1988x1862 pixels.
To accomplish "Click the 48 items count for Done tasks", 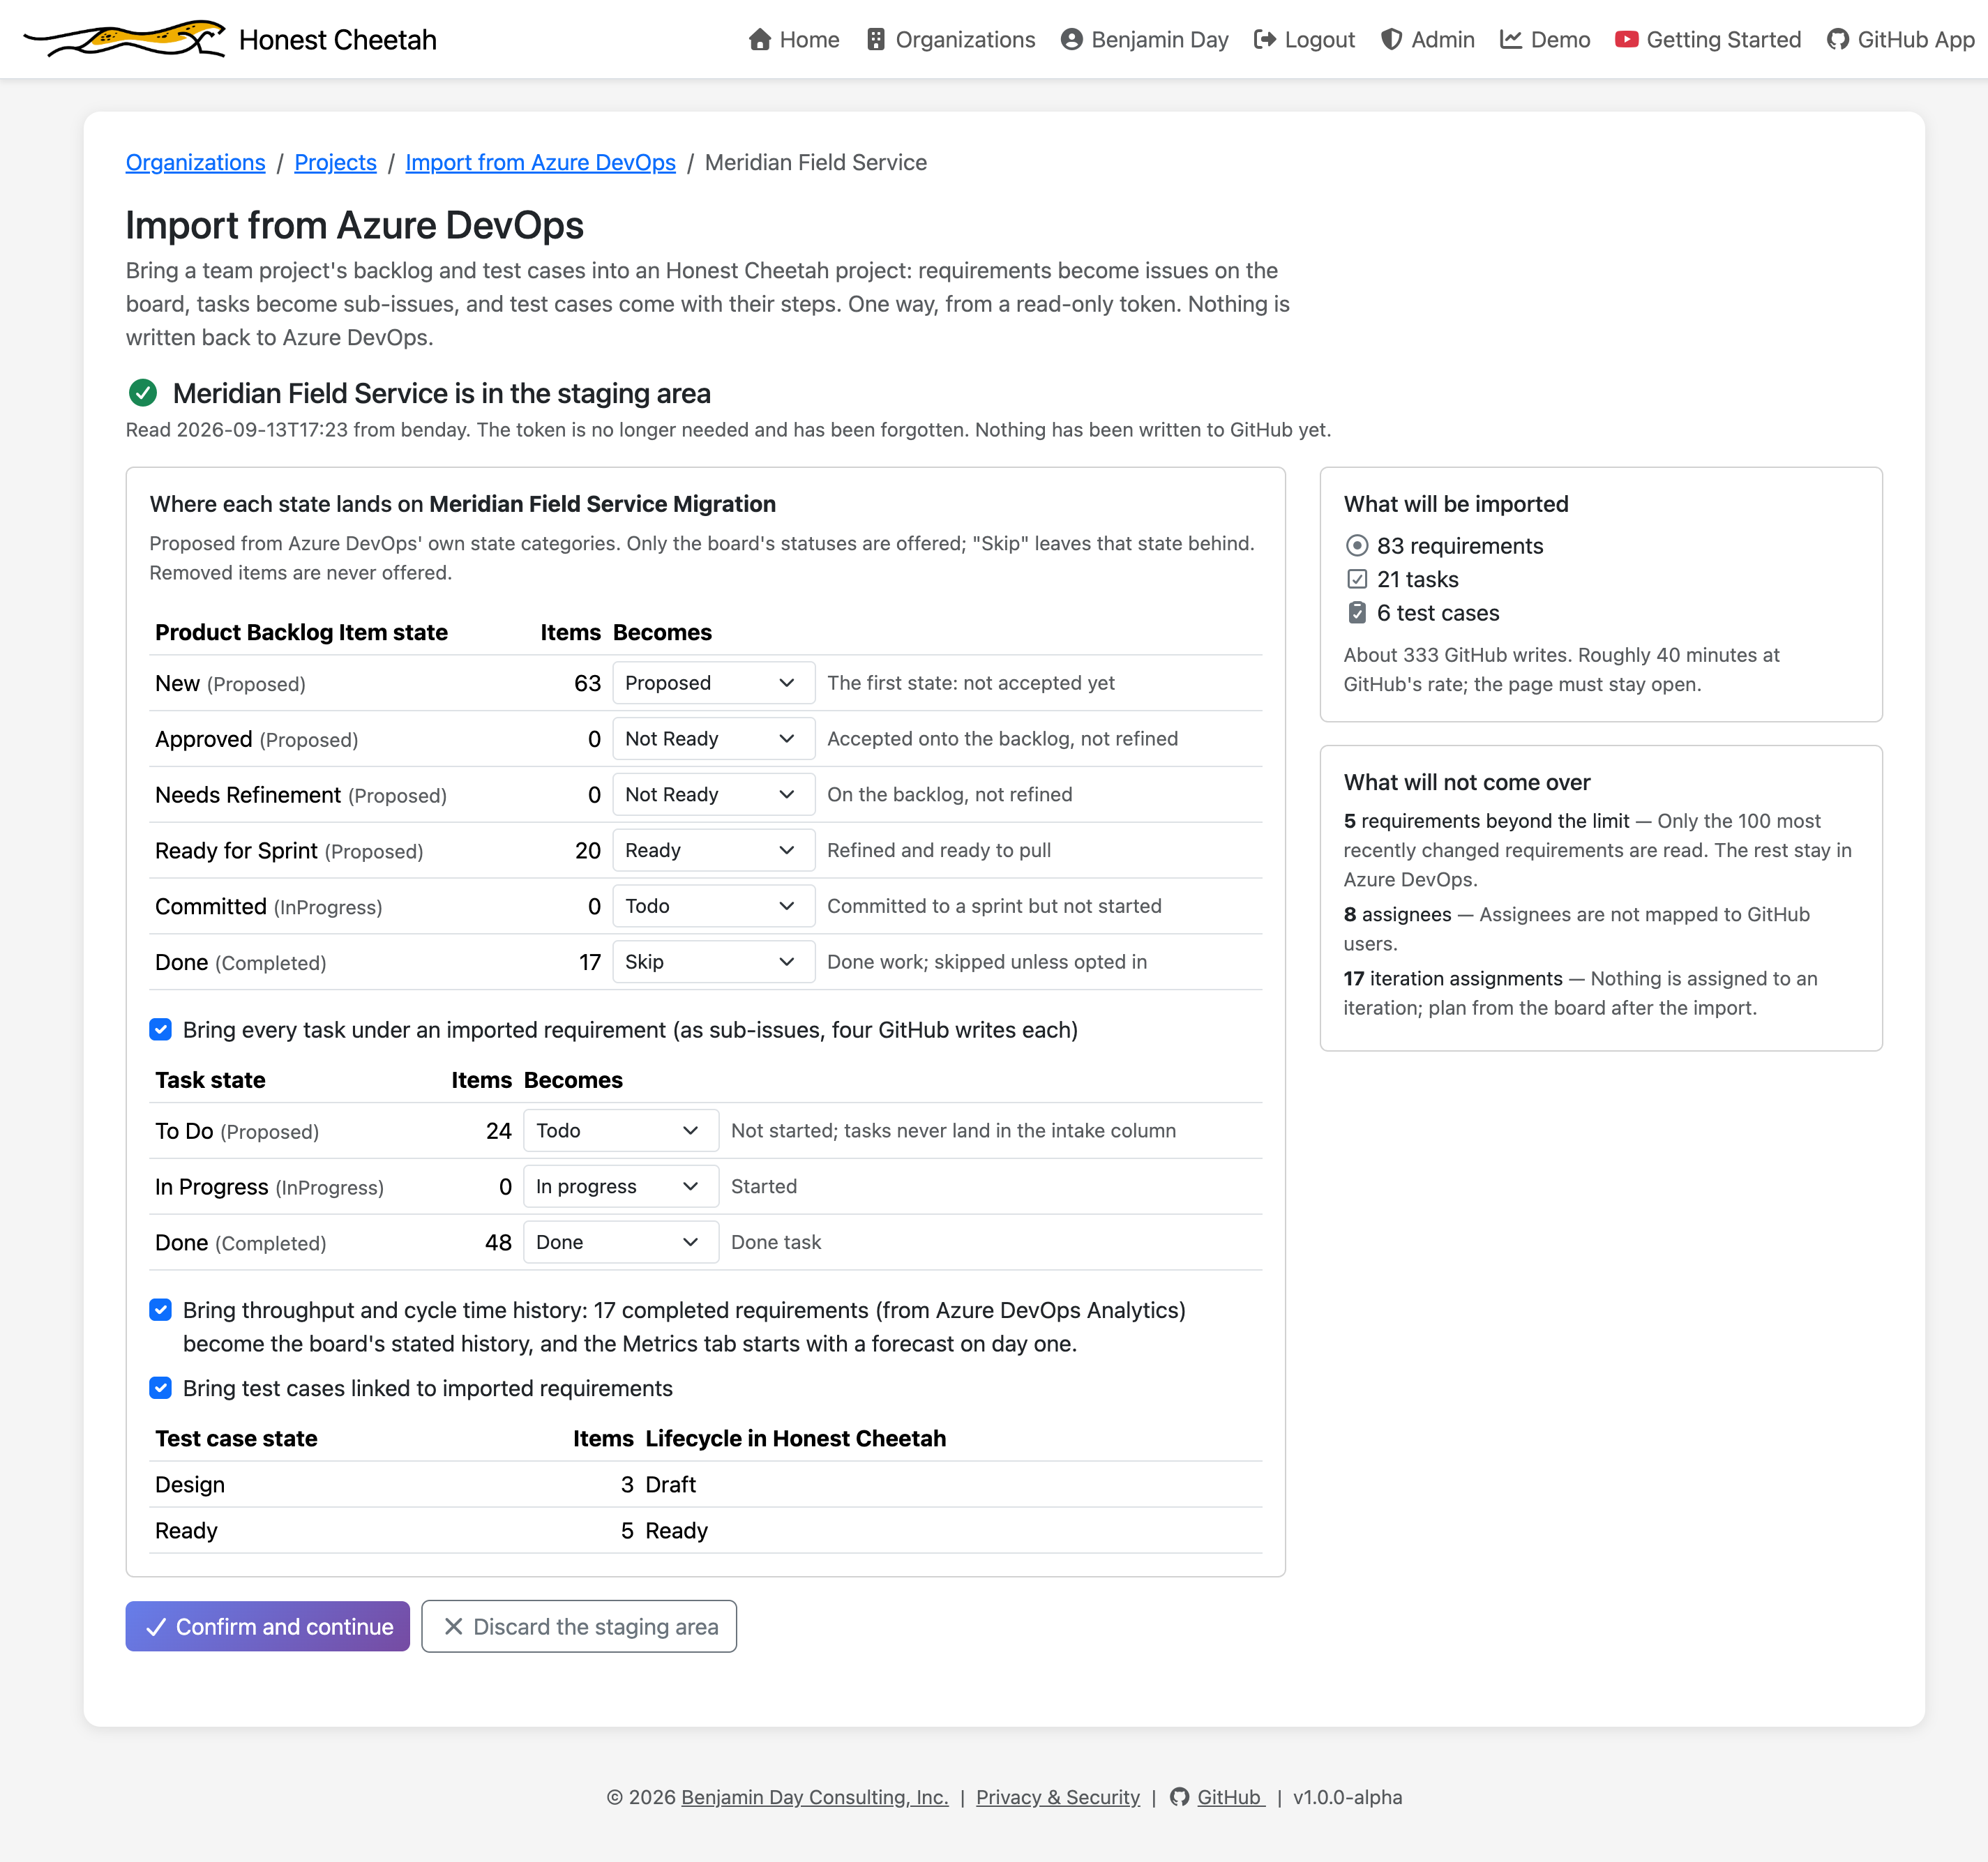I will 498,1242.
